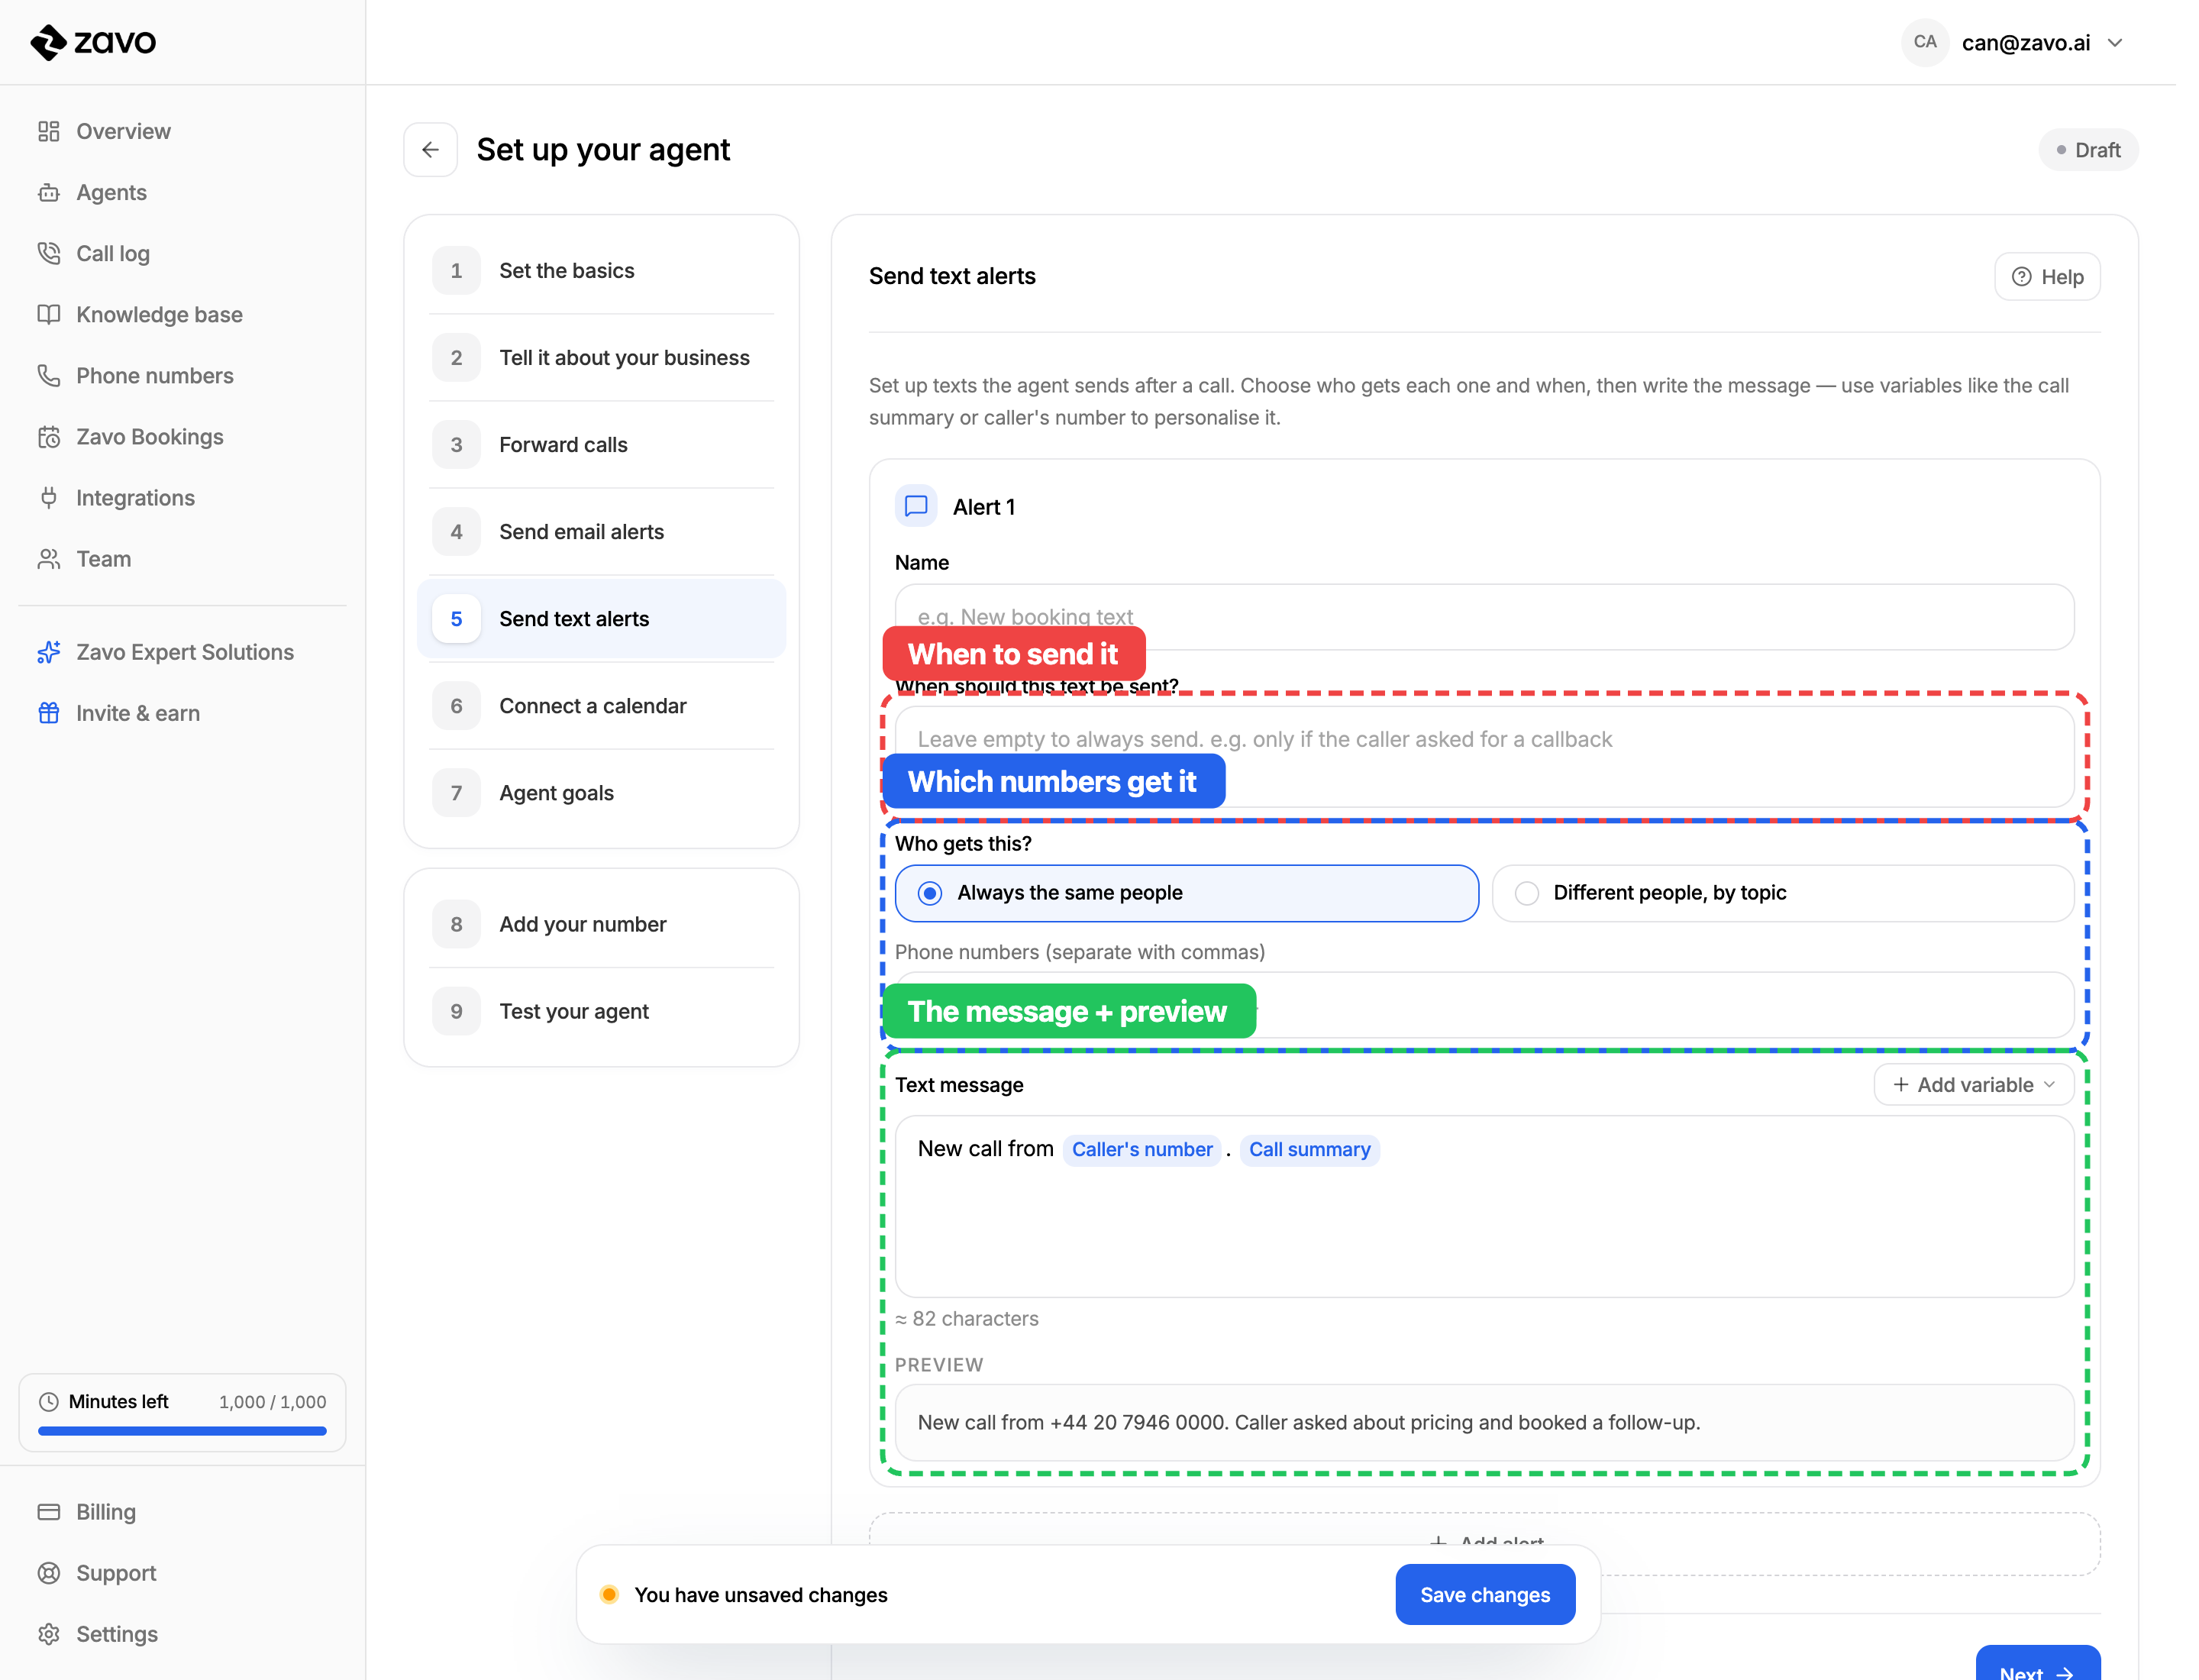
Task: Go to step 8 Add your number
Action: pyautogui.click(x=601, y=924)
